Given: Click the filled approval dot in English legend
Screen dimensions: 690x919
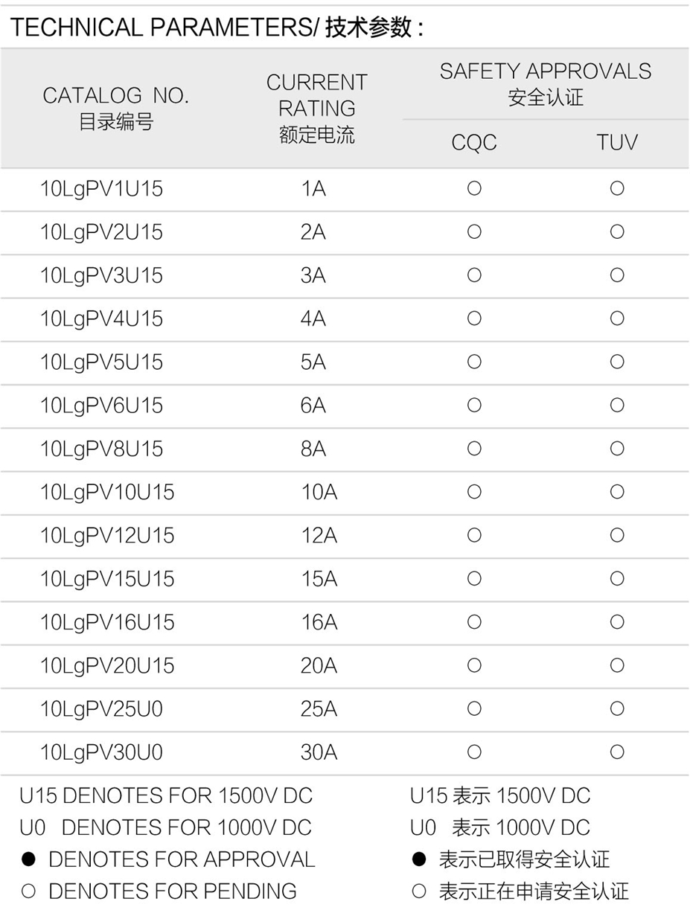Looking at the screenshot, I should (28, 859).
